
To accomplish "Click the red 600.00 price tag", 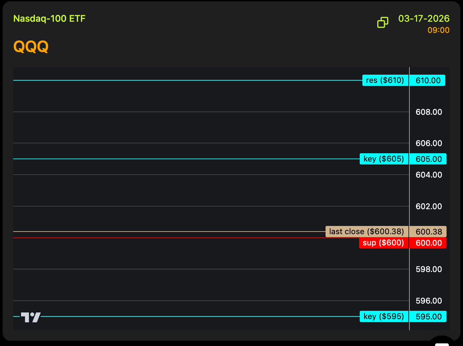I will pyautogui.click(x=428, y=243).
